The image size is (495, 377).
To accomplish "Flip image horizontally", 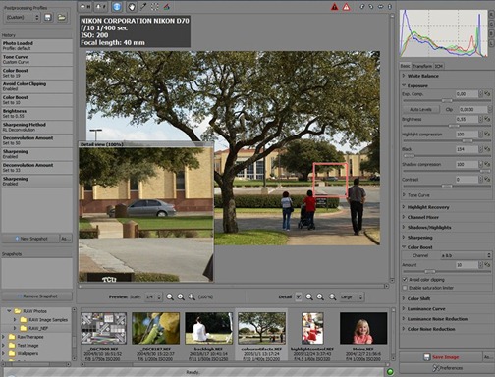I will 380,7.
